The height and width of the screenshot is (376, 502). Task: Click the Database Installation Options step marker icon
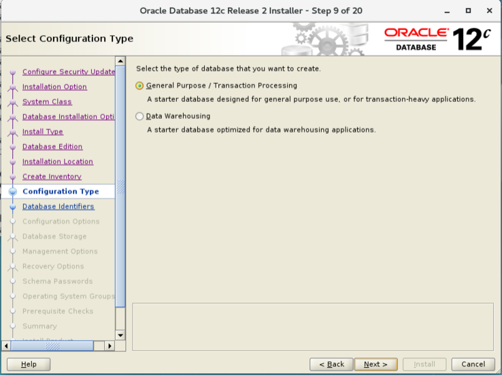pyautogui.click(x=13, y=118)
